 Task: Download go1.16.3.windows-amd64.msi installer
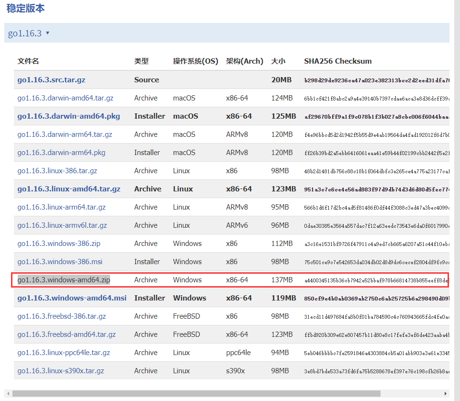(72, 298)
